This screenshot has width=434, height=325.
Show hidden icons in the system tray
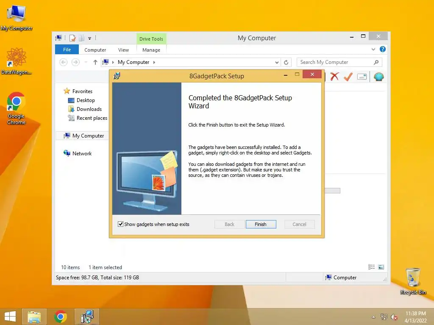click(374, 317)
